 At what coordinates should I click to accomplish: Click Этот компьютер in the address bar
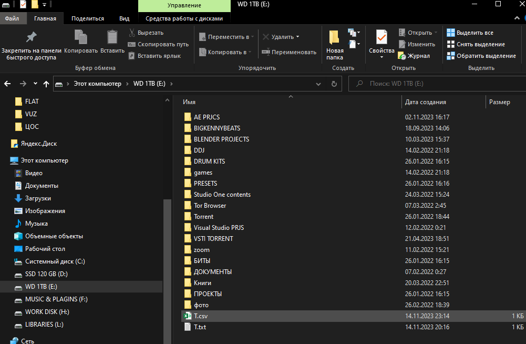click(97, 84)
